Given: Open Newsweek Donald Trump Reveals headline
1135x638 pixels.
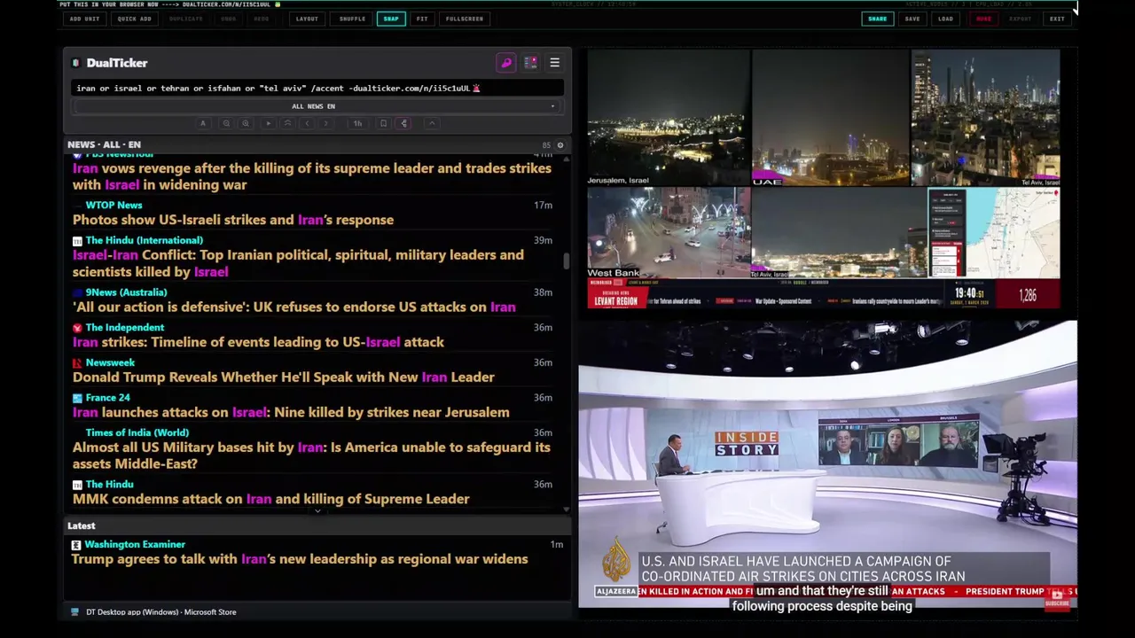Looking at the screenshot, I should coord(284,377).
